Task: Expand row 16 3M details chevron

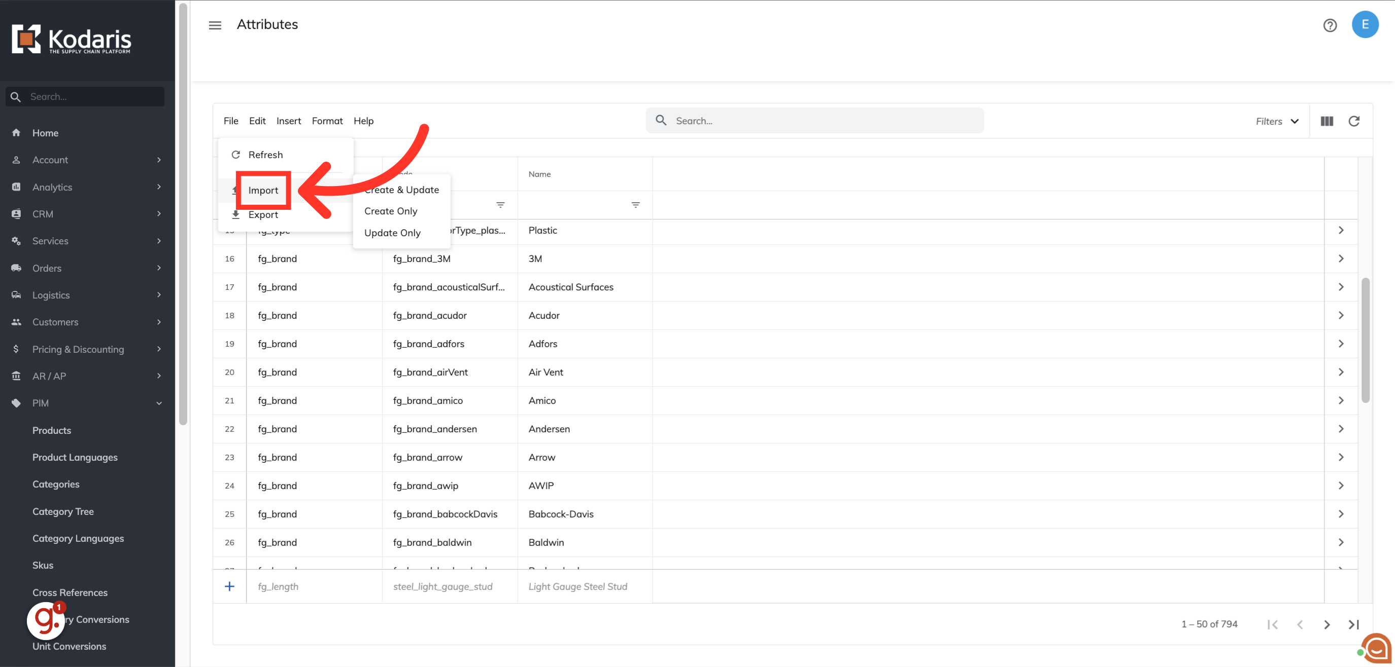Action: [x=1341, y=258]
